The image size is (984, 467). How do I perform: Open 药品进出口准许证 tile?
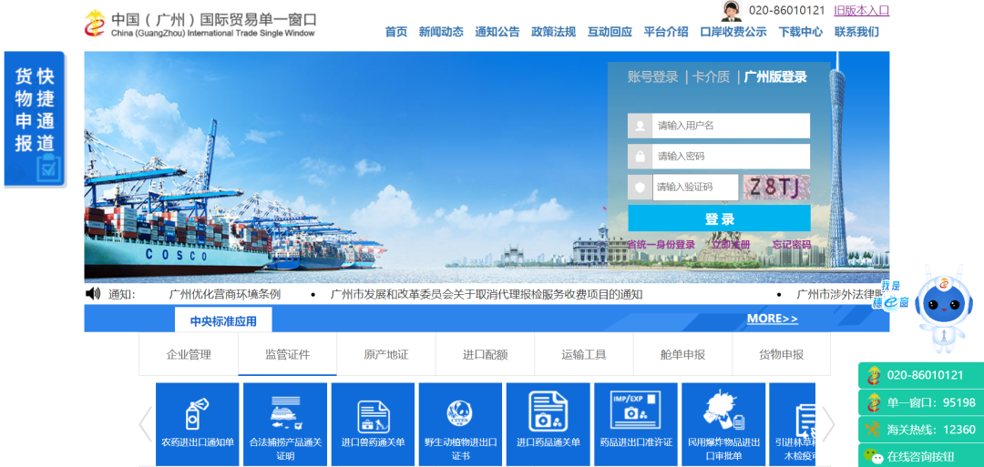click(636, 424)
